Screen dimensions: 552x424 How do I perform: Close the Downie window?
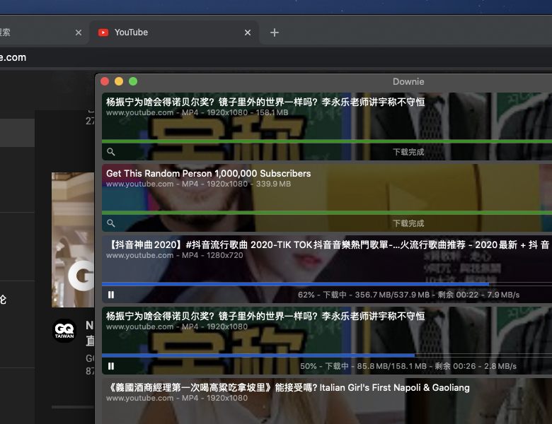click(105, 81)
